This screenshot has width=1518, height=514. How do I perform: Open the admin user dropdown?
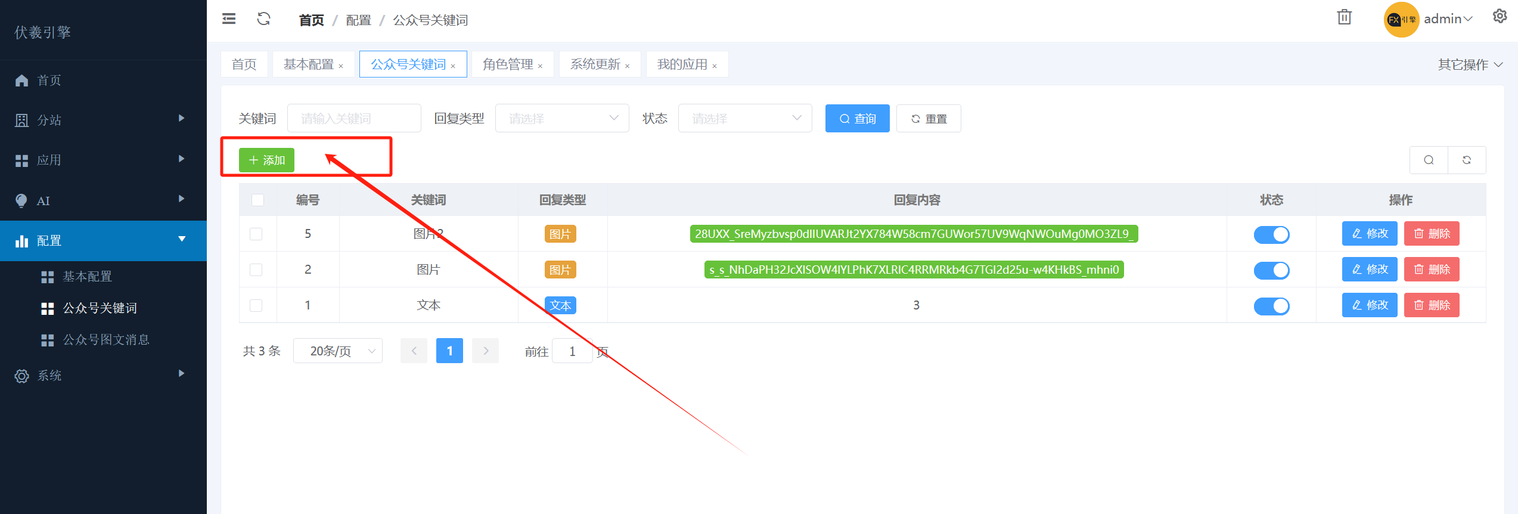point(1448,19)
